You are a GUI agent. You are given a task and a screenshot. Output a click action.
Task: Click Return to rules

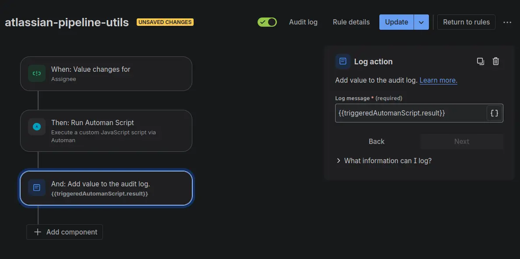[x=466, y=22]
